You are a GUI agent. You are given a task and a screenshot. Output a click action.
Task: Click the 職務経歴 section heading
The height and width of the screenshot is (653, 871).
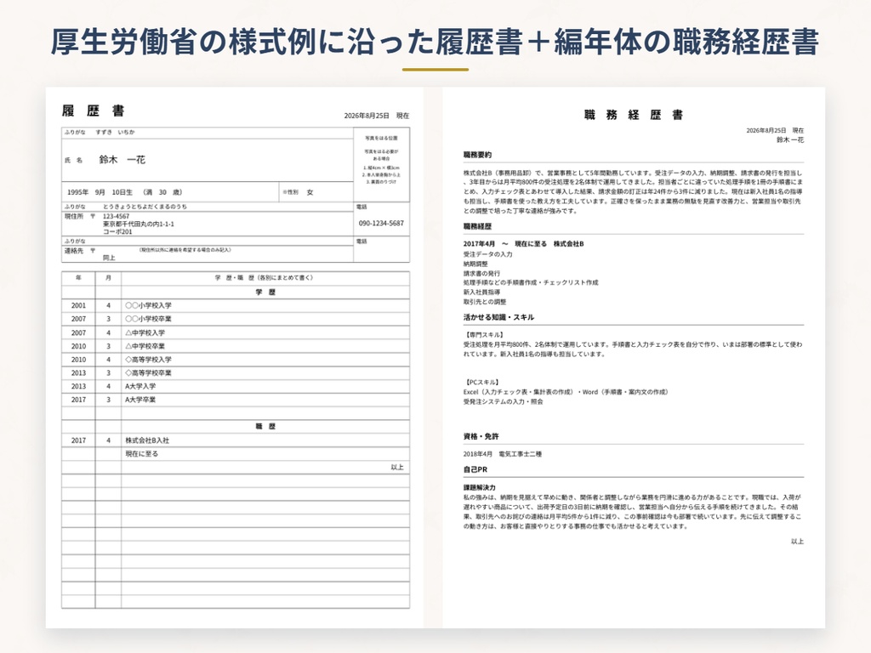[477, 226]
